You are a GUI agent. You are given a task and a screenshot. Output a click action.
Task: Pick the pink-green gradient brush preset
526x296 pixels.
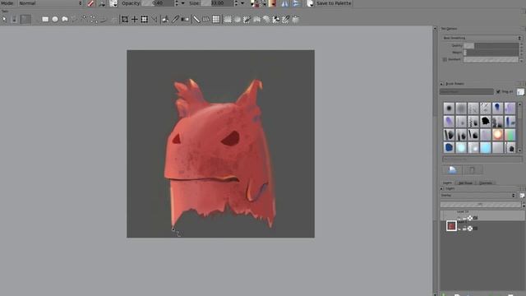[510, 134]
